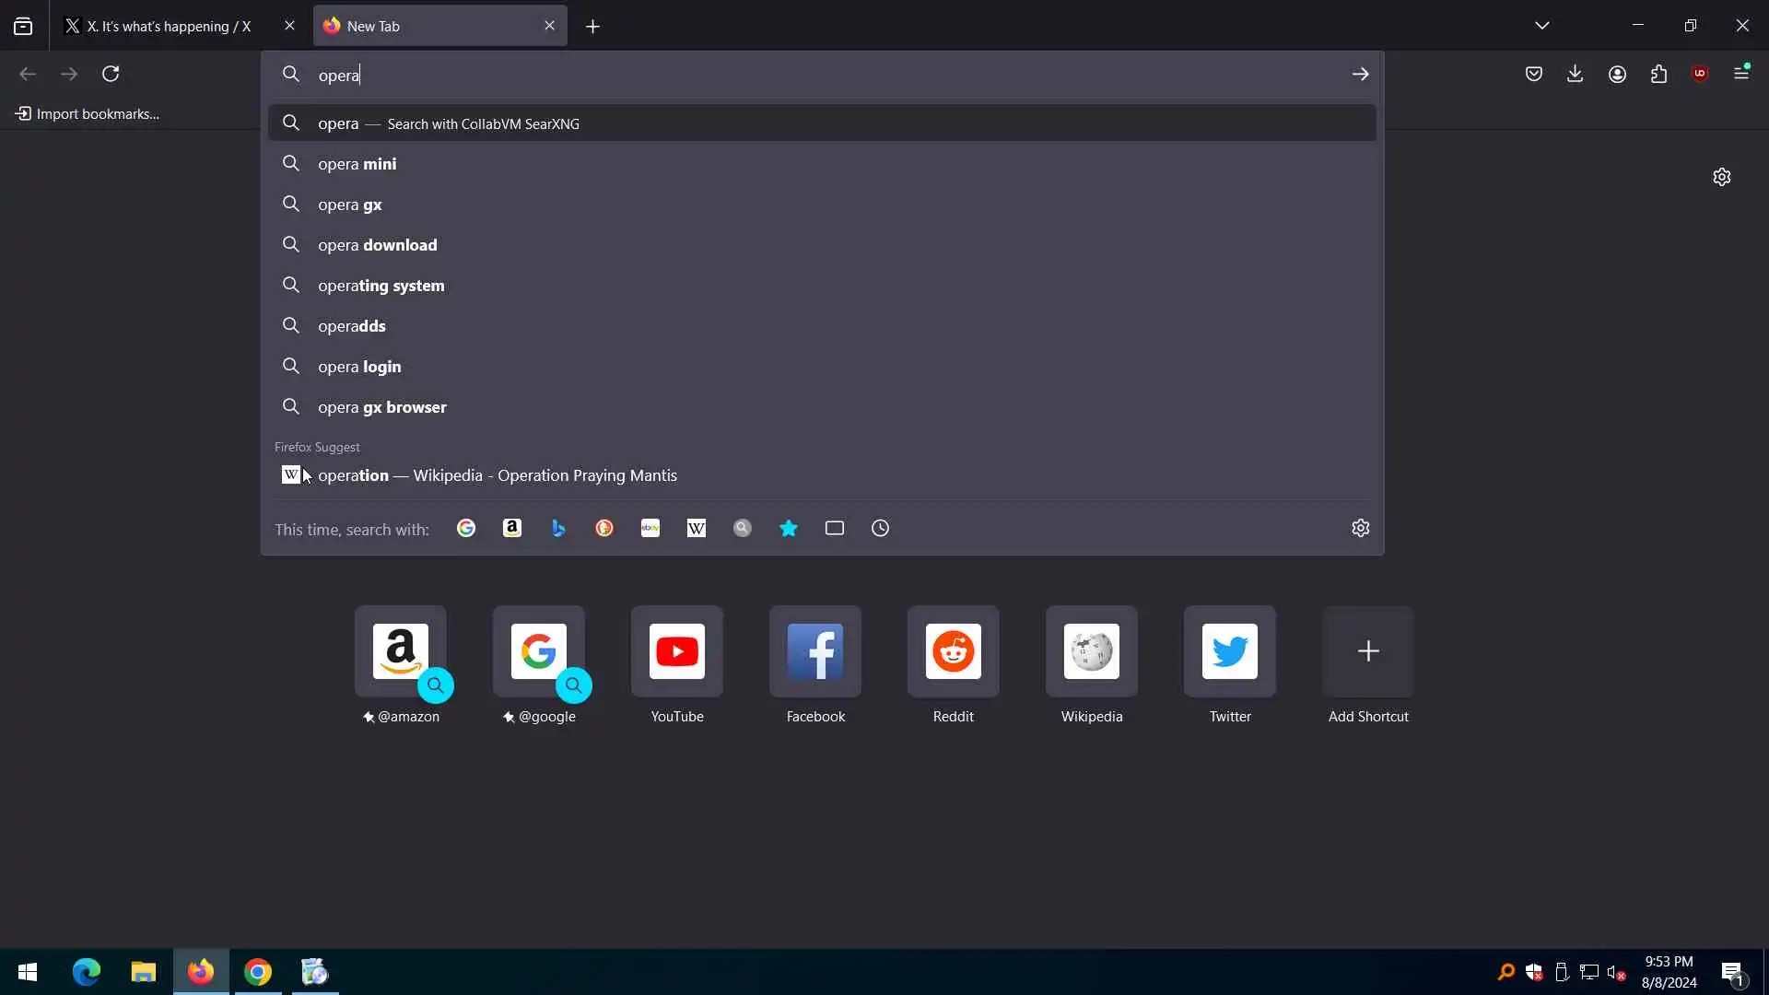The image size is (1769, 995).
Task: Switch to the X tab
Action: (x=168, y=26)
